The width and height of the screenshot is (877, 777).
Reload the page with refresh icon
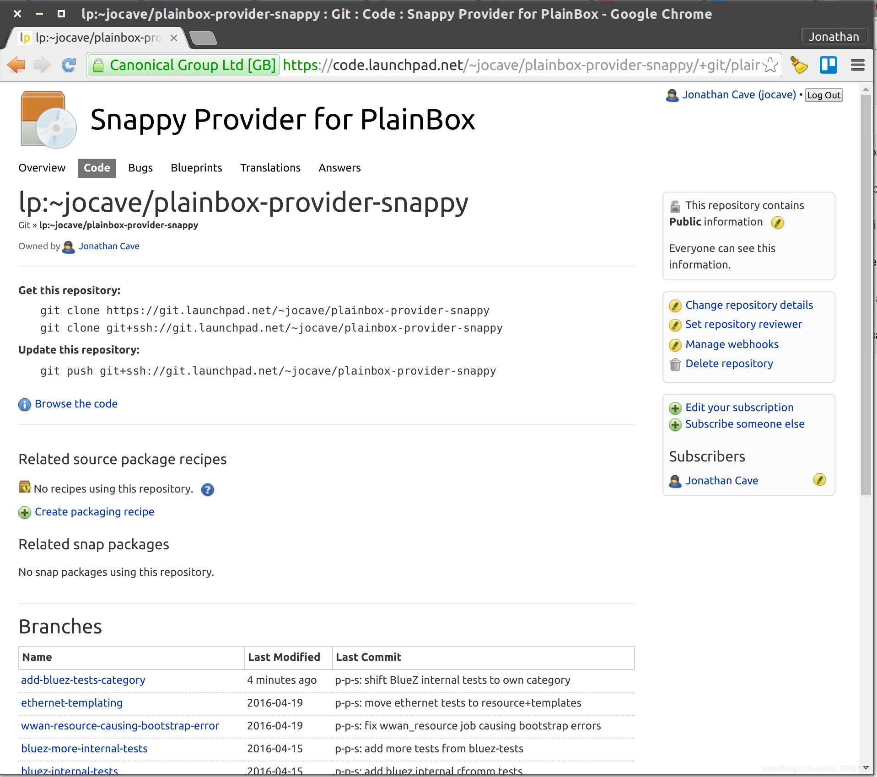tap(69, 65)
